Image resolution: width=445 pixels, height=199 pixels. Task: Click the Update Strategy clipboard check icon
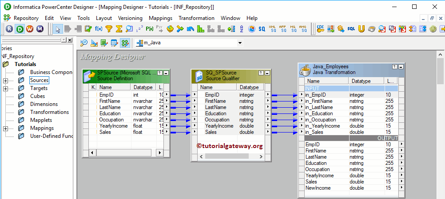[88, 29]
